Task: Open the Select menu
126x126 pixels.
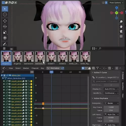Action: (18, 68)
